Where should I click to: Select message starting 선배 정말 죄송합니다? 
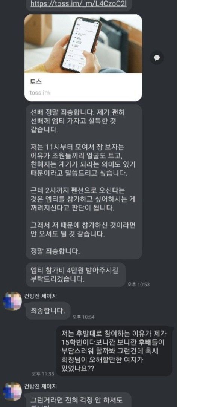tap(83, 182)
